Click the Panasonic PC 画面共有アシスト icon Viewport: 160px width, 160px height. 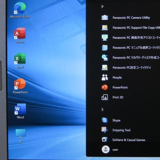click(105, 38)
